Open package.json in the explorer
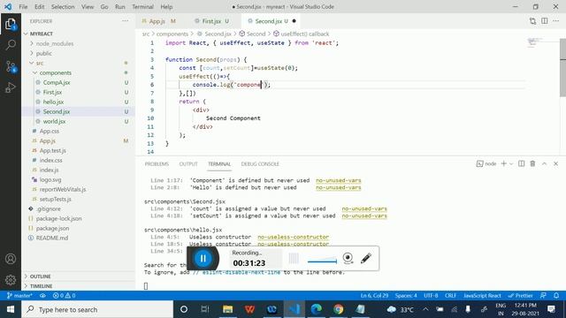 (52, 228)
